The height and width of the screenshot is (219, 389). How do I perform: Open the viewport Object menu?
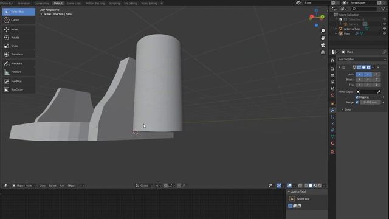72,186
